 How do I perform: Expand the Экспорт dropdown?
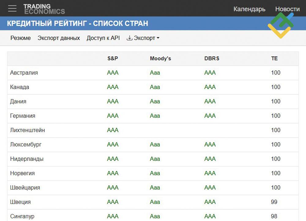click(x=143, y=38)
